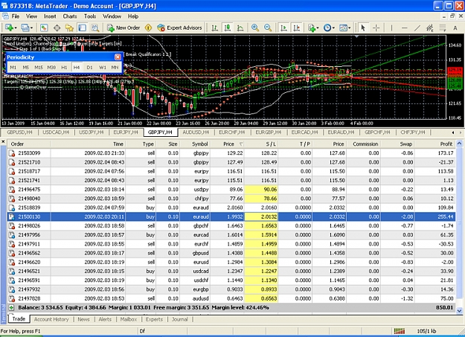
Task: Toggle the Terminal panel toolbar icon
Action: point(82,28)
